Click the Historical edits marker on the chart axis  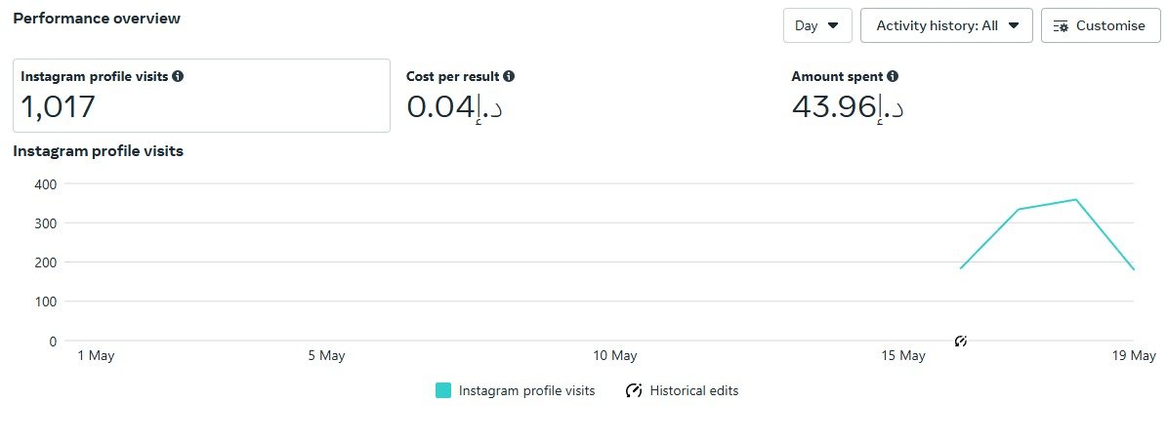click(x=960, y=341)
